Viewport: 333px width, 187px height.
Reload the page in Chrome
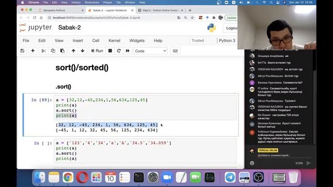pos(34,18)
